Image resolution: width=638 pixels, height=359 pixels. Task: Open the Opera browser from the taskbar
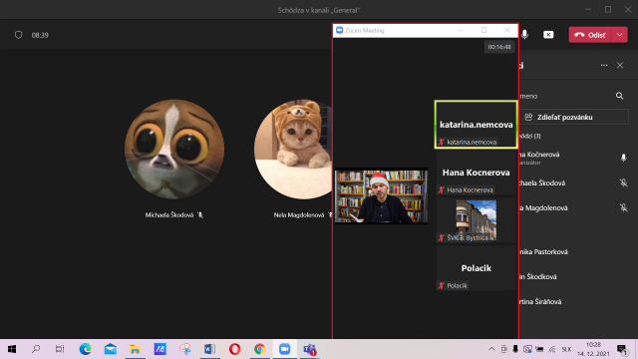click(234, 349)
